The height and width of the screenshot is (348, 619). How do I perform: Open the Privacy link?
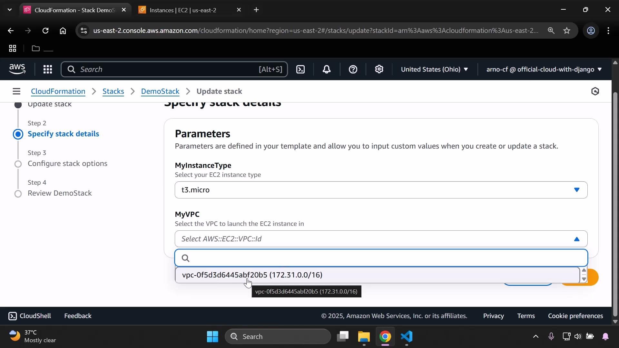coord(493,316)
